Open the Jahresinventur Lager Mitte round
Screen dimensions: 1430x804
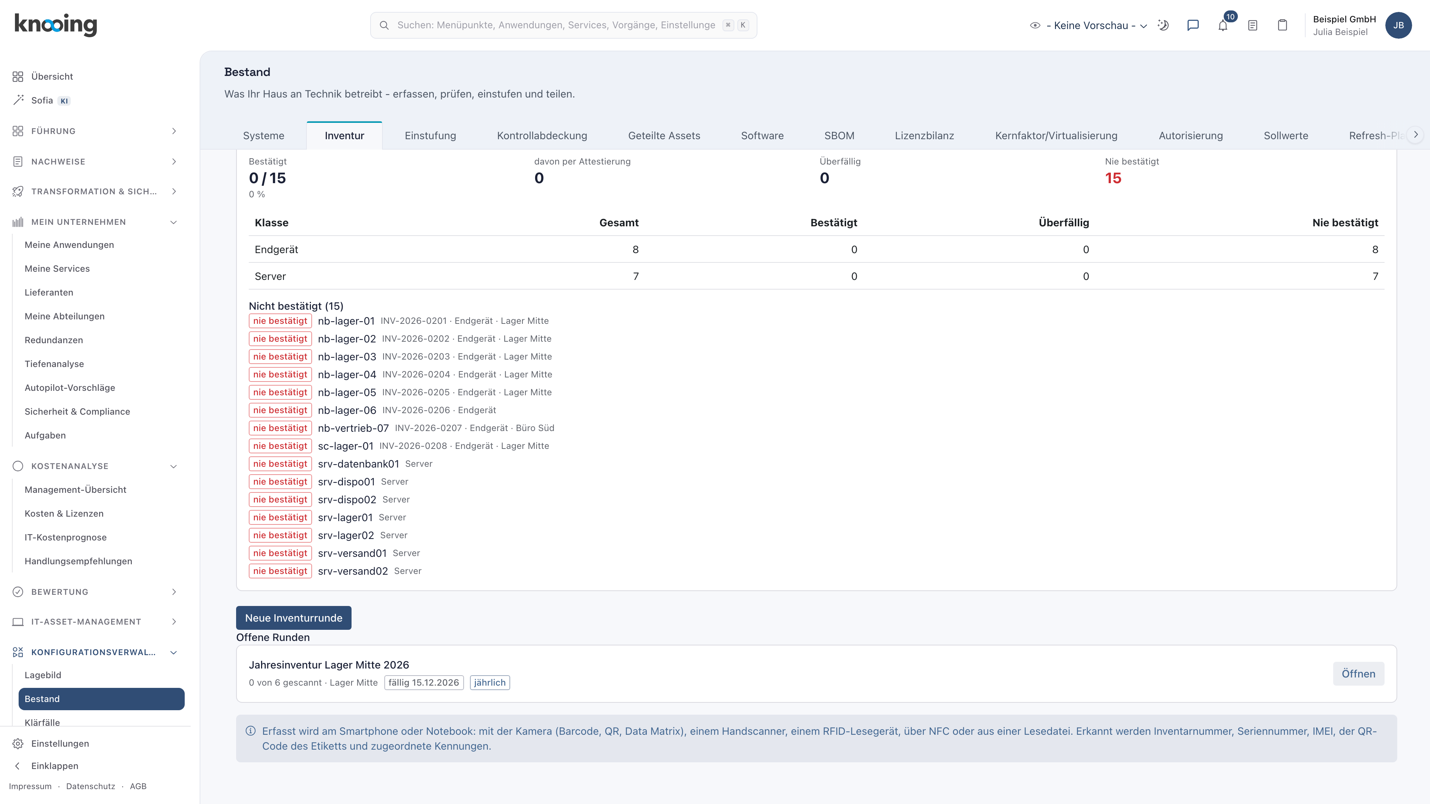1358,674
